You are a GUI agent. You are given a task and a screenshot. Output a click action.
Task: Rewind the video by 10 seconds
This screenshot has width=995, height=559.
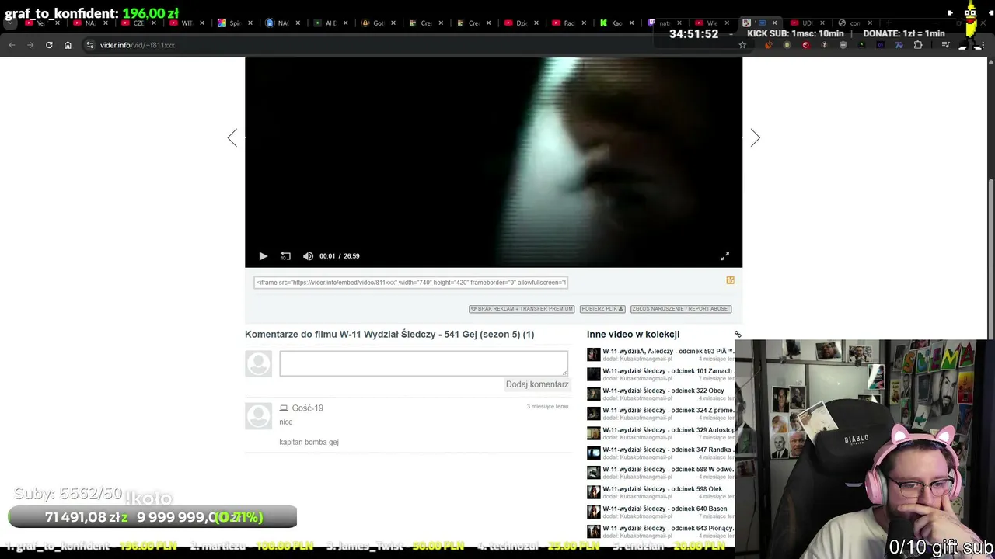pos(285,256)
